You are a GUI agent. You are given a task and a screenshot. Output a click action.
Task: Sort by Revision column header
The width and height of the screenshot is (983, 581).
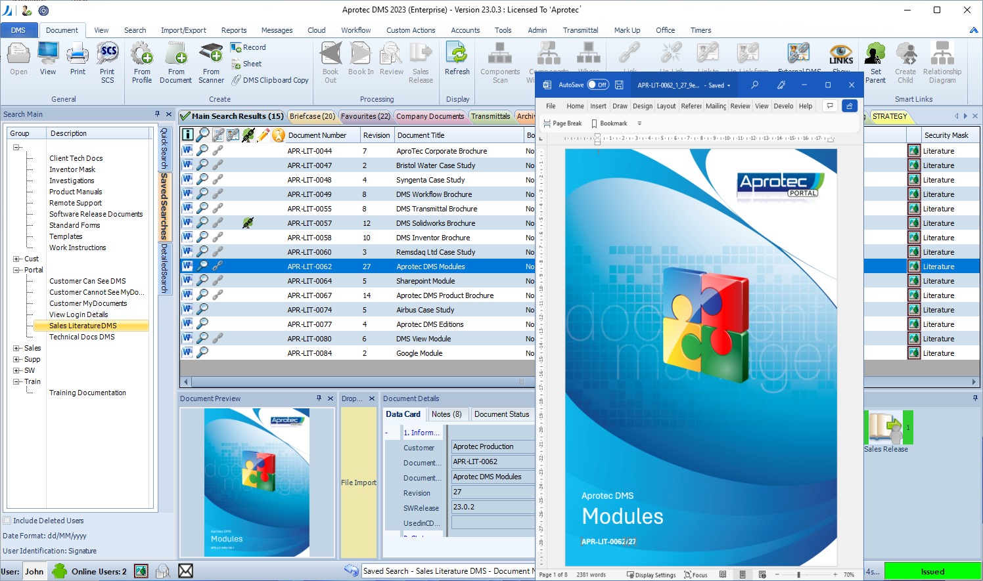377,135
